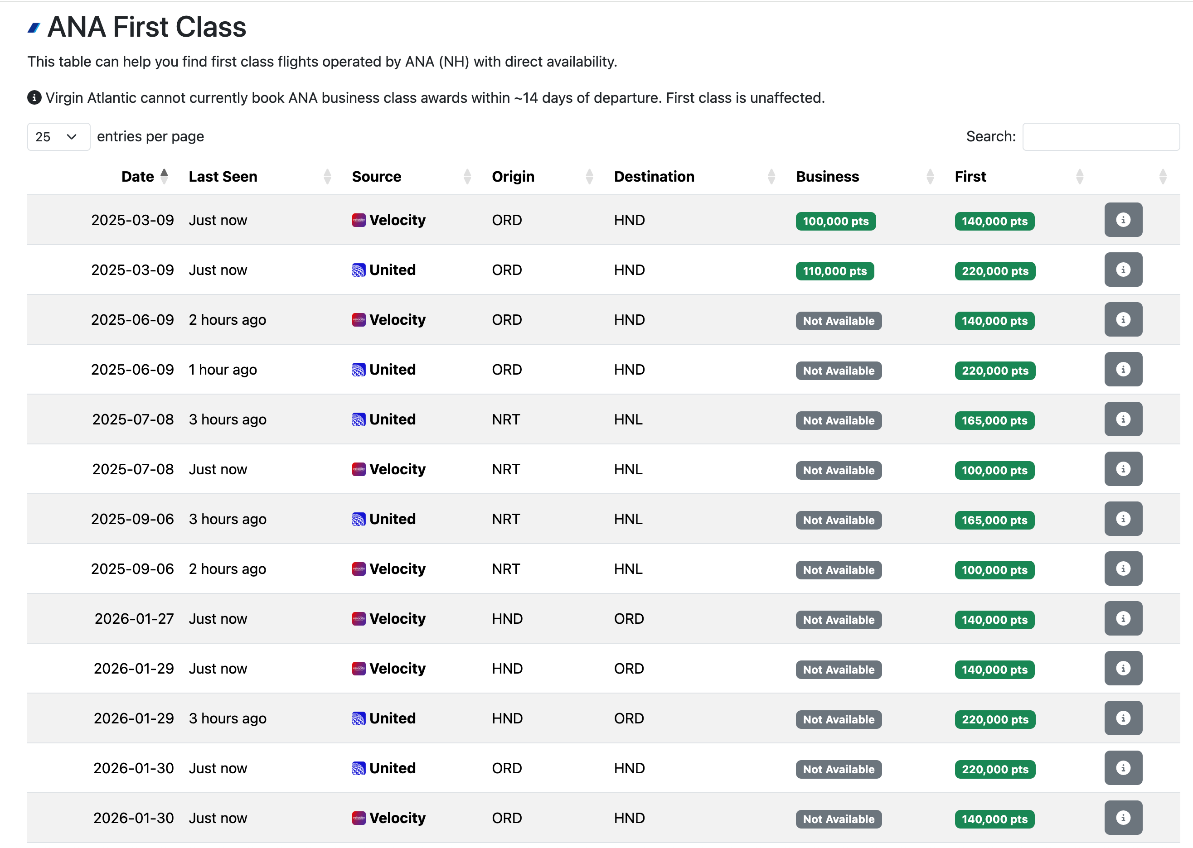Click HND origin in 2026-01-27 row
Screen dimensions: 1193x848
[507, 619]
